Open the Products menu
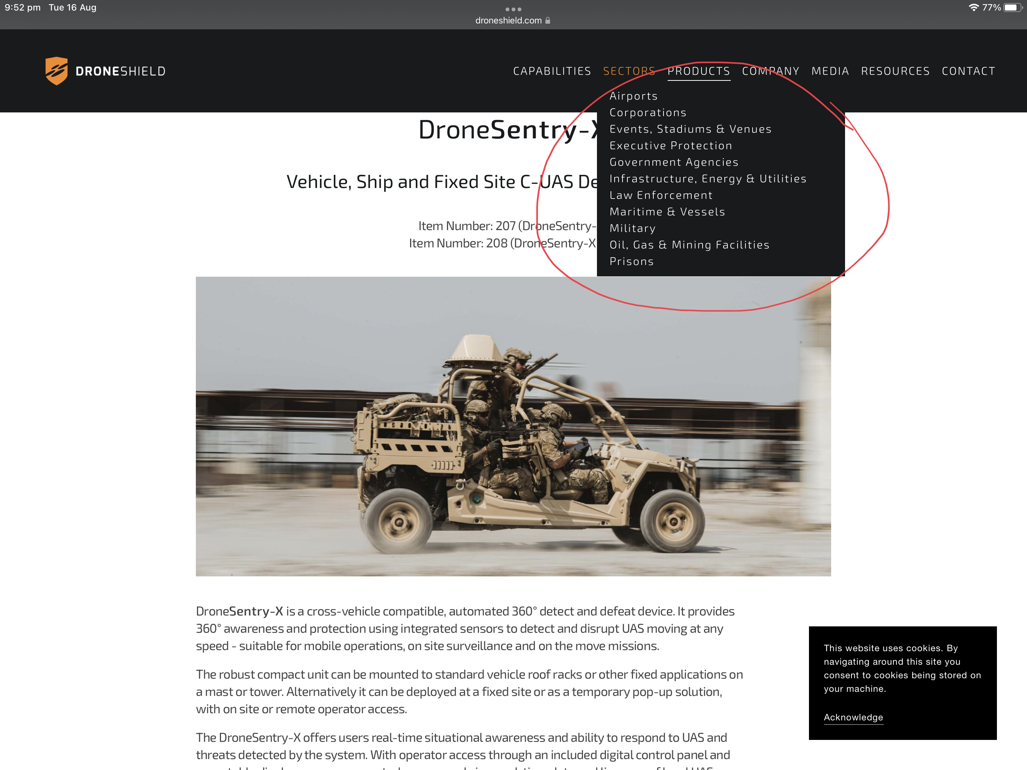The width and height of the screenshot is (1027, 770). tap(699, 71)
